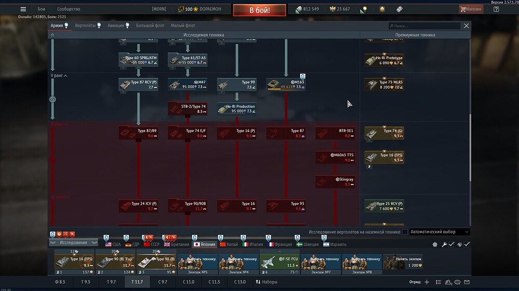Switch to the Малый флот tab

[x=183, y=25]
